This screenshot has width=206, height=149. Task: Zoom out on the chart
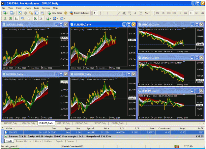pyautogui.click(x=28, y=18)
